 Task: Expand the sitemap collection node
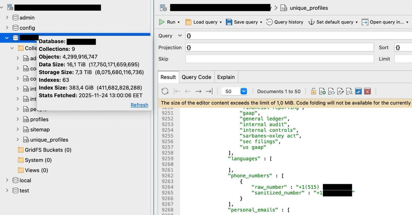18,130
